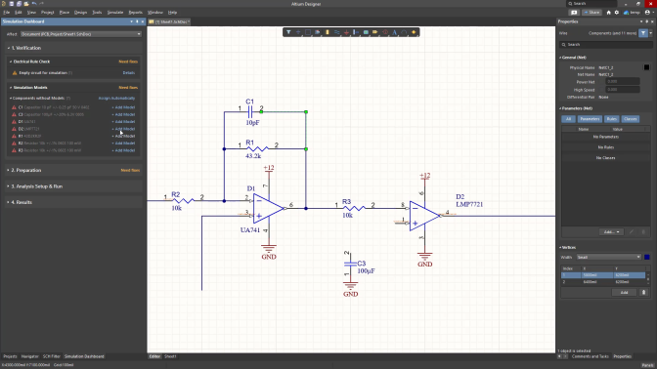This screenshot has width=657, height=369.
Task: Open the wire Width dropdown in Vertices
Action: (x=608, y=257)
